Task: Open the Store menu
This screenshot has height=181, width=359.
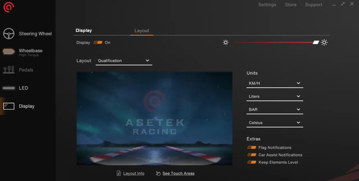Action: pos(291,5)
